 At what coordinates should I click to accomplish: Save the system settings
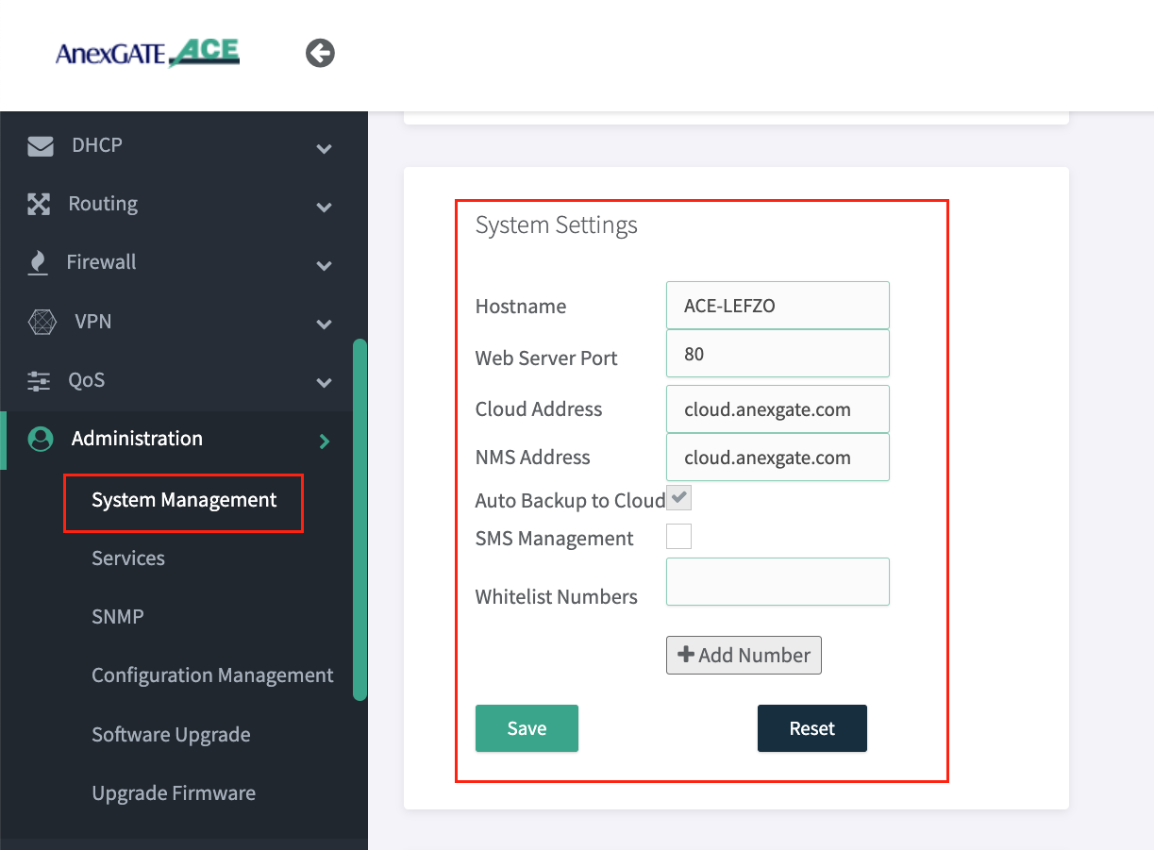click(x=527, y=728)
